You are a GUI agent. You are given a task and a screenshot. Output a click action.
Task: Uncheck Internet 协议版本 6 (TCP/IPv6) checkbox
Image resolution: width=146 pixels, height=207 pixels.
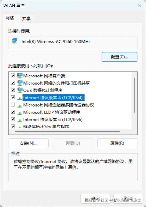13,119
